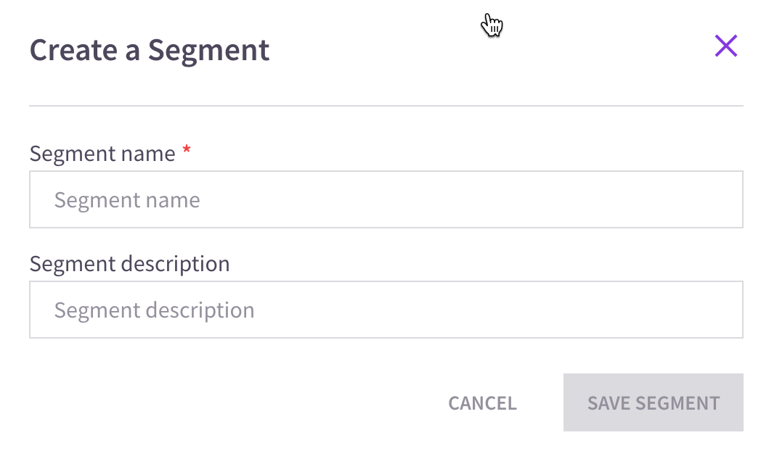Exit the modal via its top-right cross icon

tap(726, 46)
